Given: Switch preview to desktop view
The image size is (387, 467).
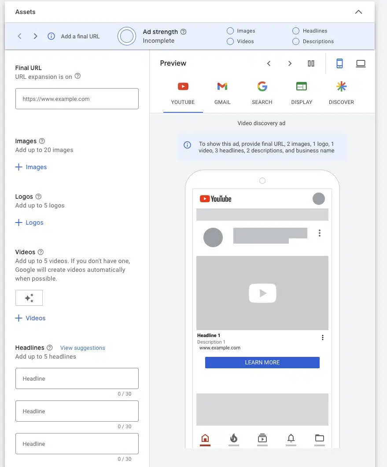Looking at the screenshot, I should 361,63.
